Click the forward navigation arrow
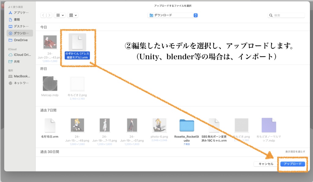This screenshot has height=182, width=313. 49,15
